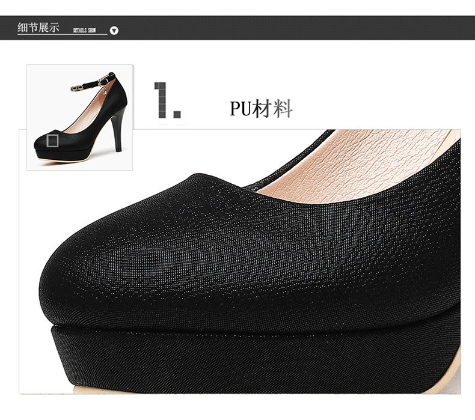Click the gray square marker on thumbnail toe
The image size is (475, 420).
coord(53,141)
